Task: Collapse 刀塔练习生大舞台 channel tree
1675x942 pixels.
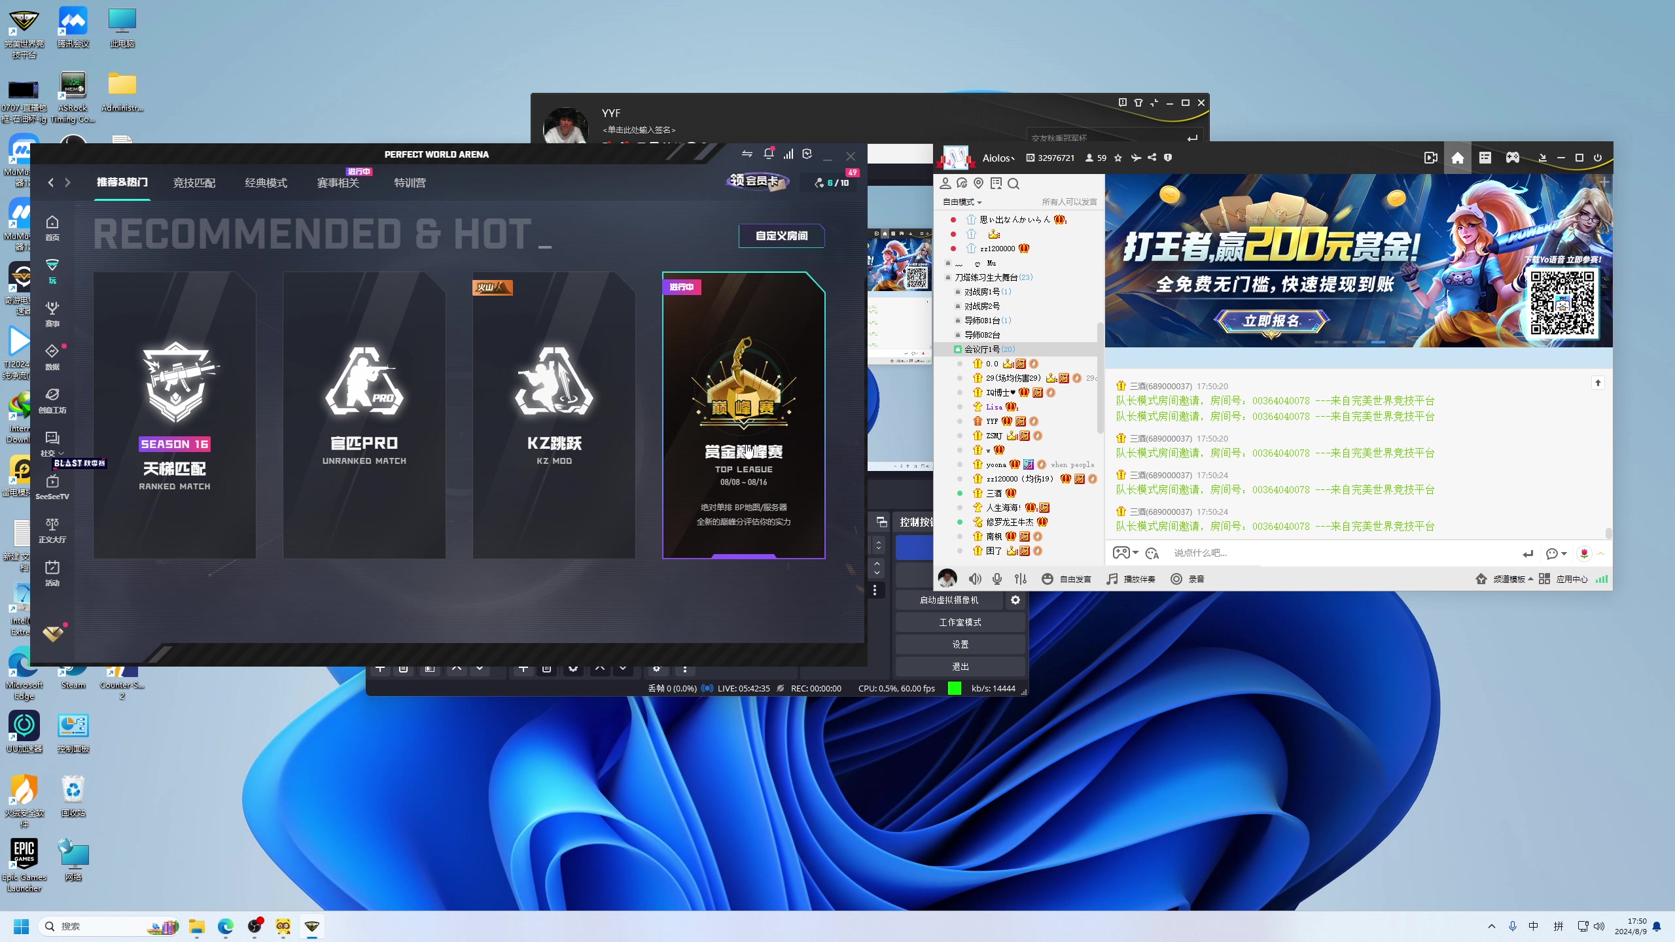Action: point(948,277)
